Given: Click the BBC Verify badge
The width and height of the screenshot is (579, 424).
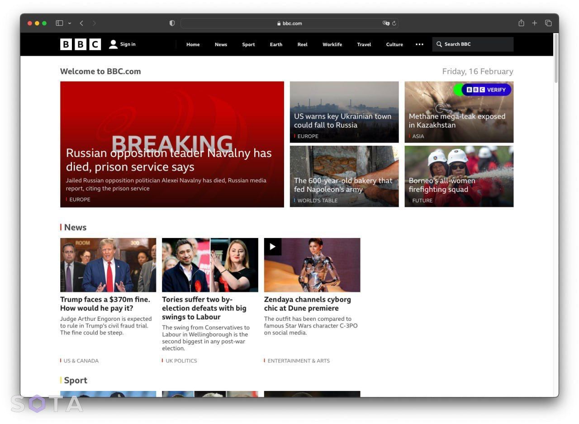Looking at the screenshot, I should click(x=482, y=90).
